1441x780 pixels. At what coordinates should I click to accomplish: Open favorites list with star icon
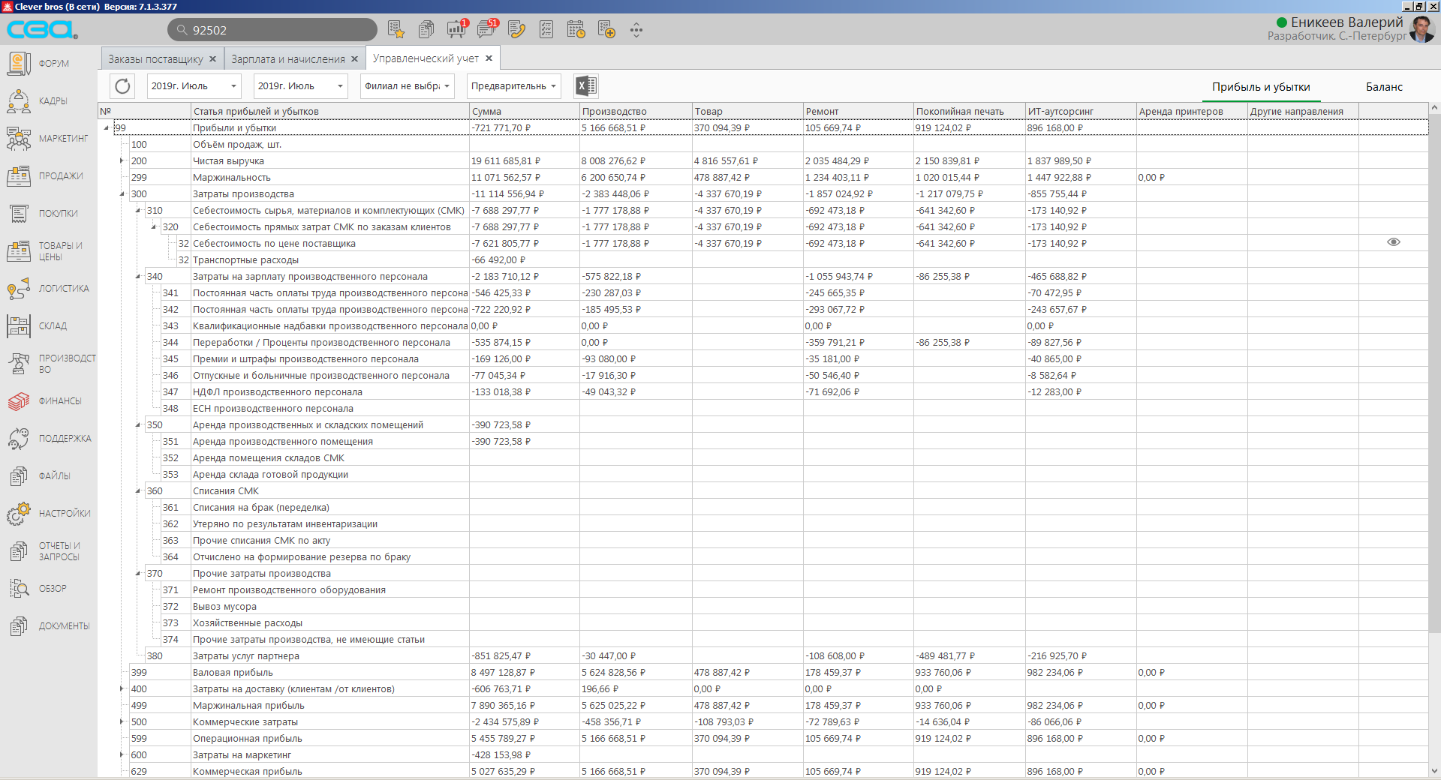pos(396,30)
